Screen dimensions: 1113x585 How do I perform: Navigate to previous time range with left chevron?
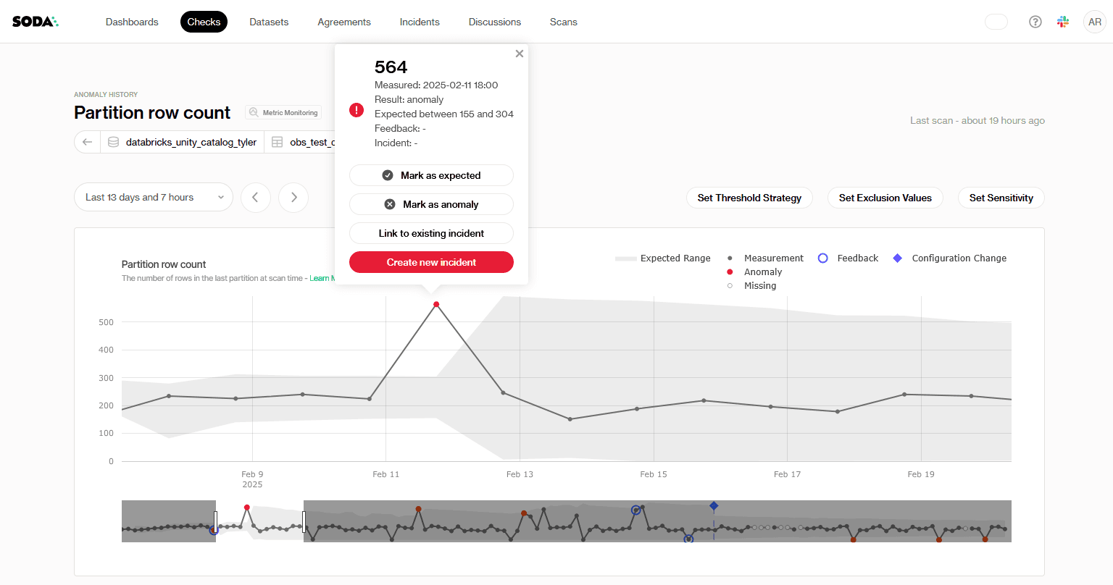256,197
